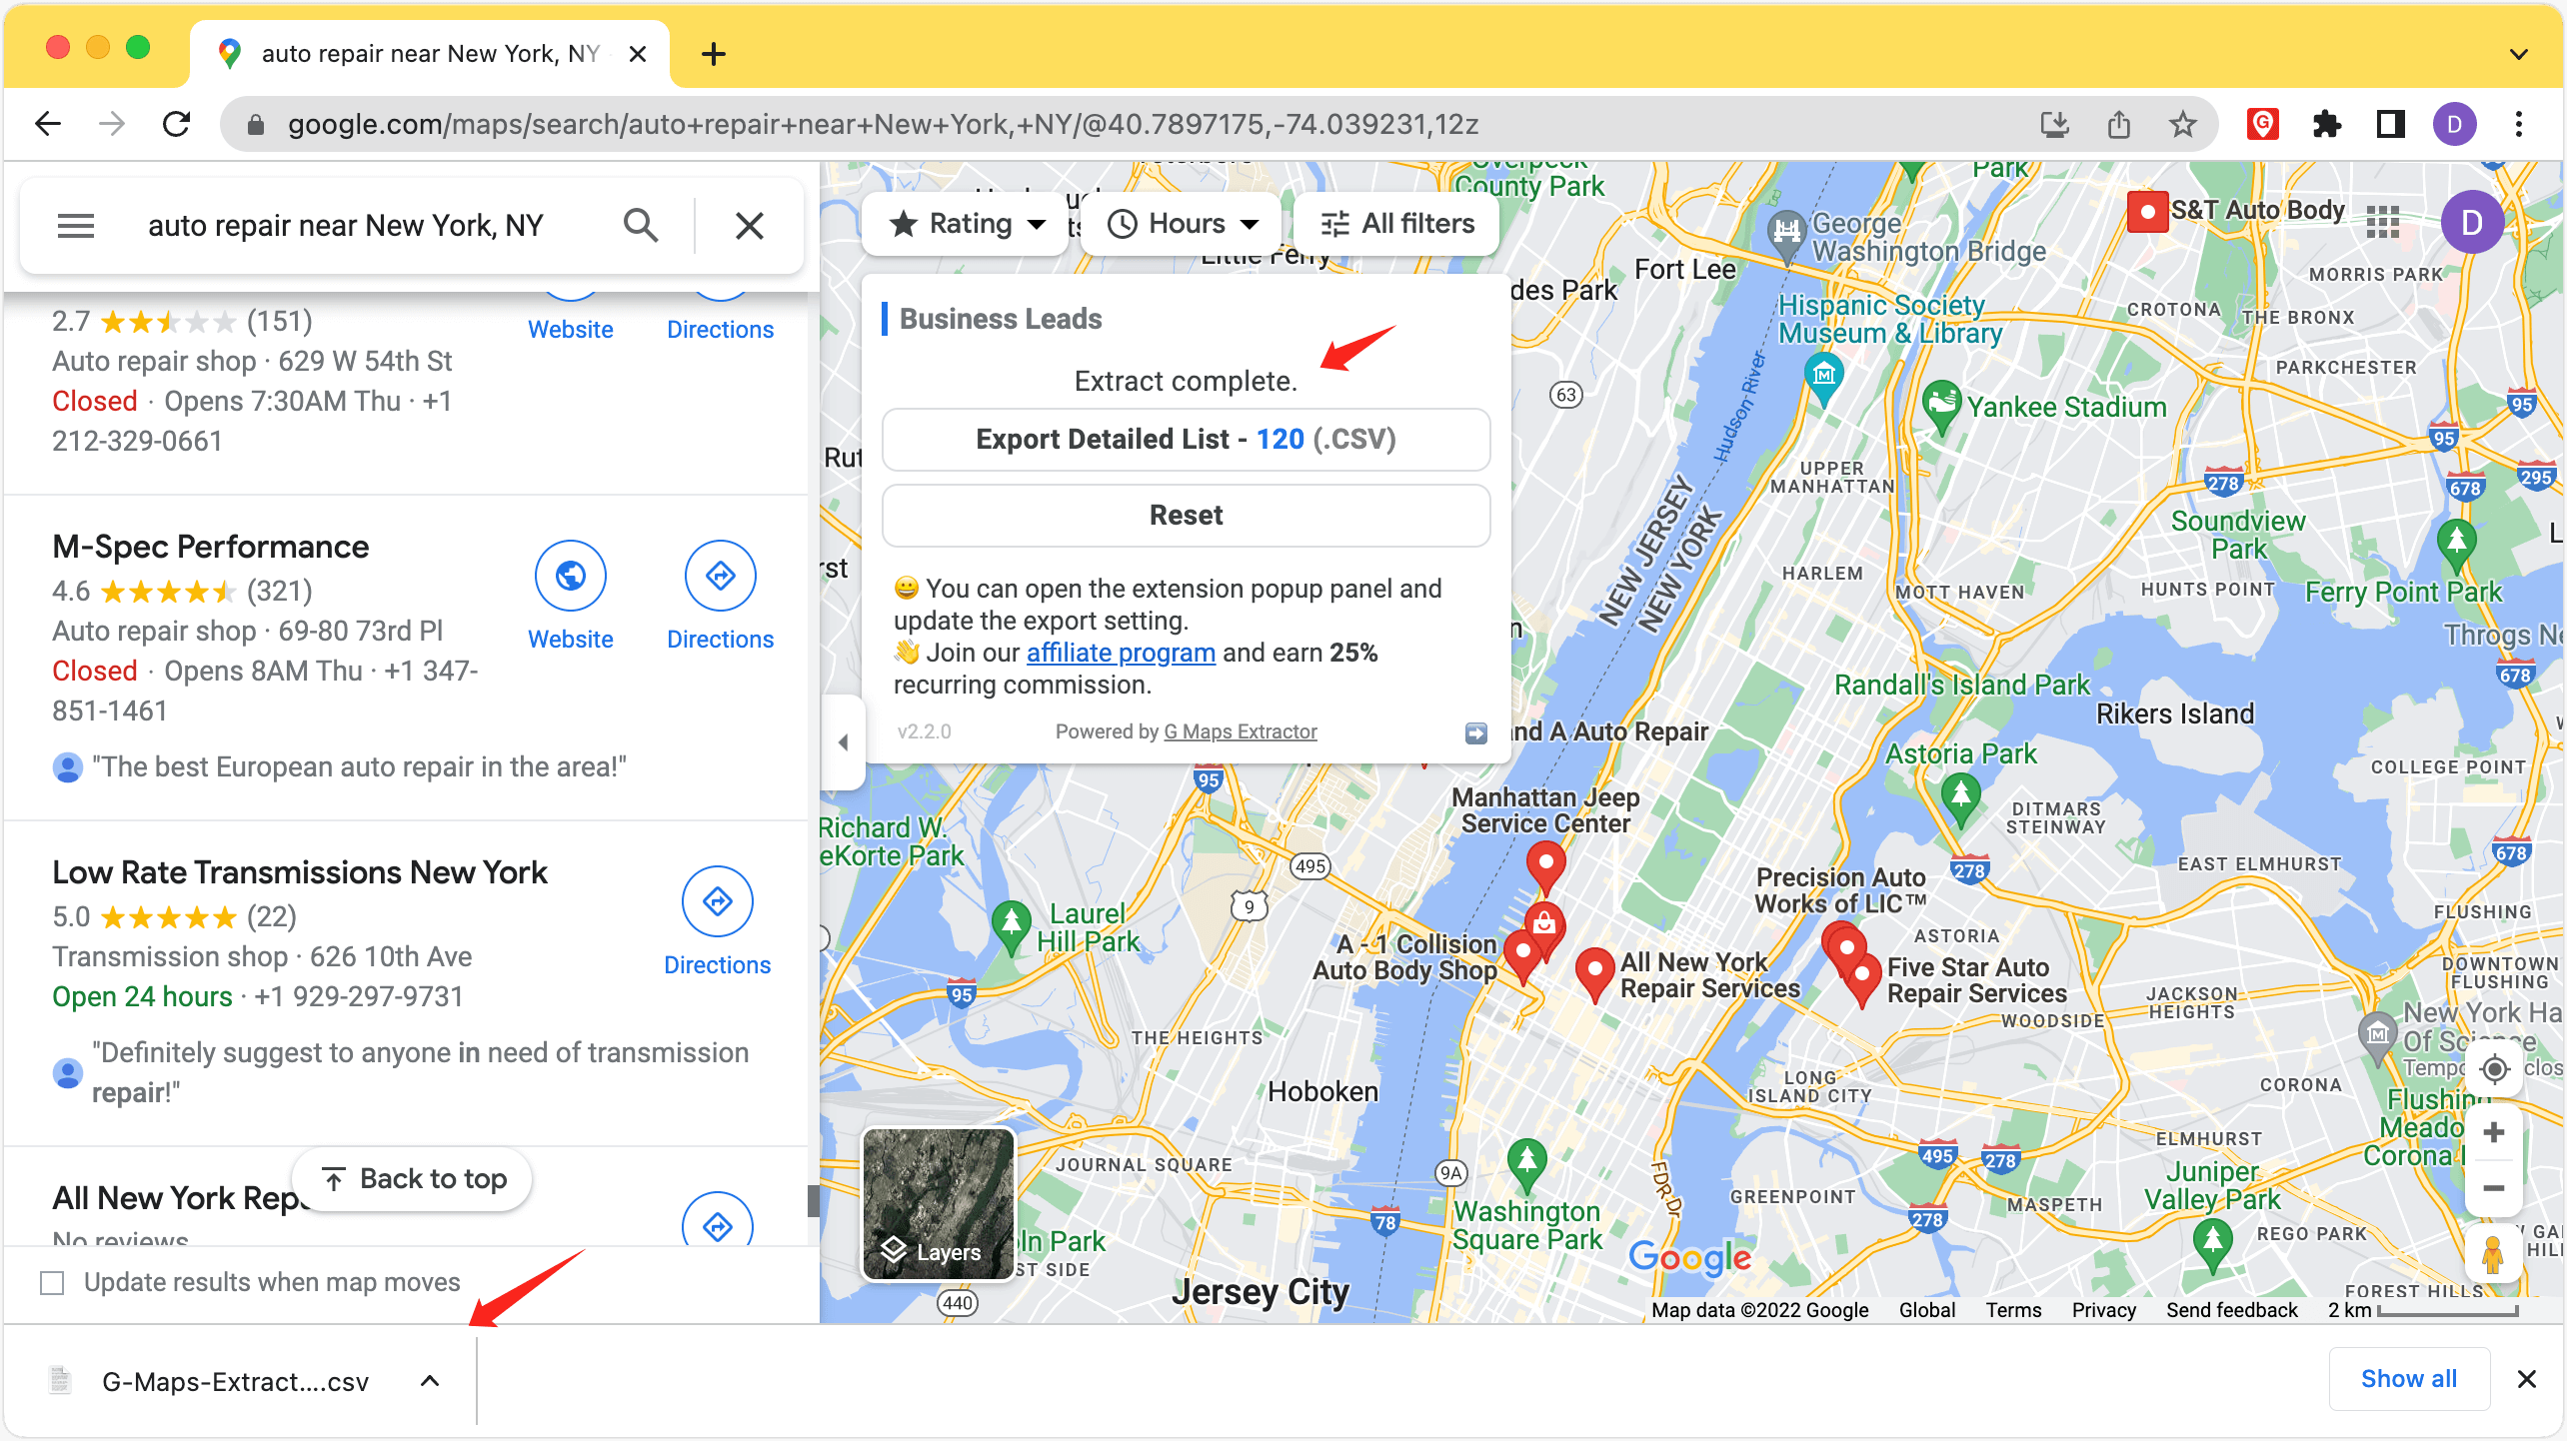This screenshot has width=2567, height=1441.
Task: Open Website link for 629 W 54th listing
Action: tap(571, 330)
